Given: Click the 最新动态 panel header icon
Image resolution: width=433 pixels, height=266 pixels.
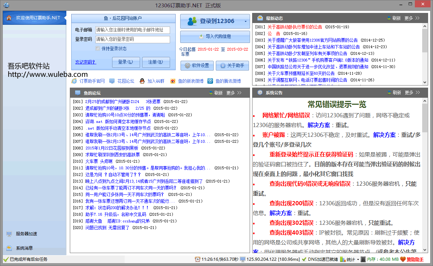Looking at the screenshot, I should [260, 18].
